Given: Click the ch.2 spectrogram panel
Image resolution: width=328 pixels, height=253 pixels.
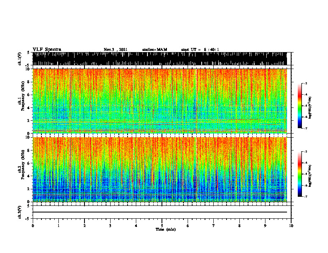Looking at the screenshot, I should click(159, 169).
